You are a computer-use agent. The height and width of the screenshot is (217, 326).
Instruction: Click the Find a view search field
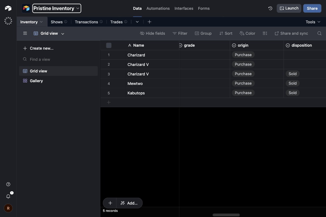pyautogui.click(x=58, y=59)
